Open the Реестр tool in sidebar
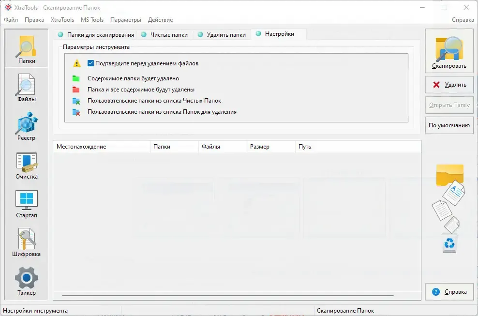 (x=27, y=126)
